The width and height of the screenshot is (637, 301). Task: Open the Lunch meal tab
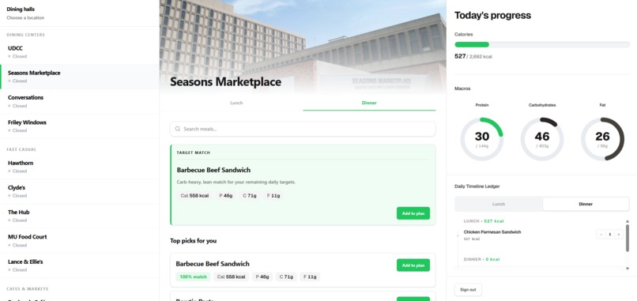(236, 103)
